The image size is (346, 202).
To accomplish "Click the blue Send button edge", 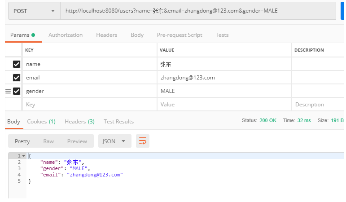I will 342,11.
